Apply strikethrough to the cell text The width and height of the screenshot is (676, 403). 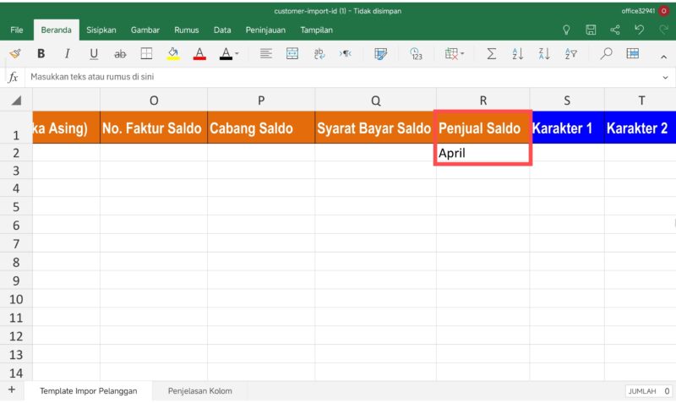coord(120,53)
